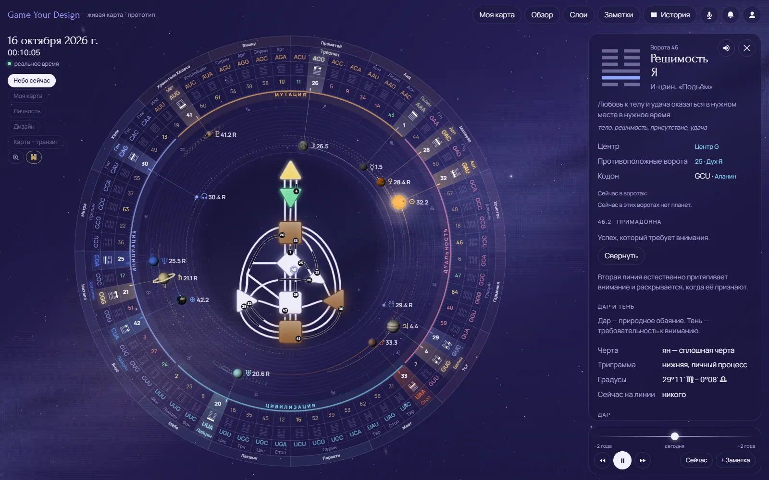Viewport: 769px width, 480px height.
Task: Choose Карта + транзит view mode
Action: click(36, 142)
